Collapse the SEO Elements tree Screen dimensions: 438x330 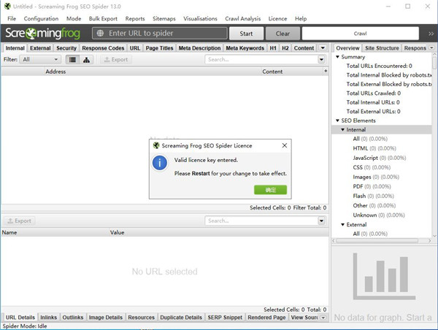pos(337,120)
